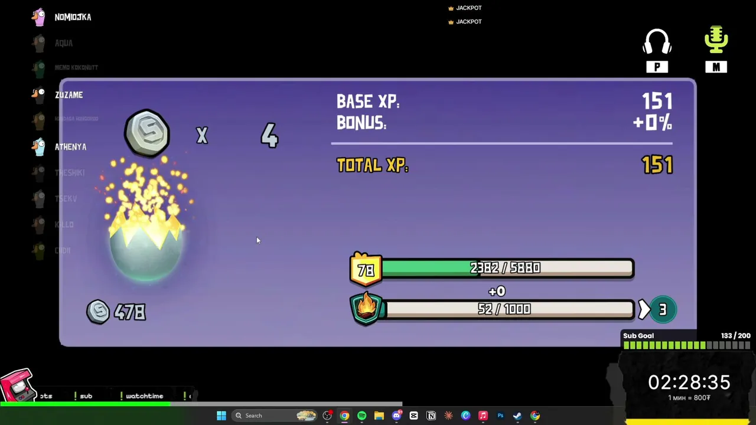The height and width of the screenshot is (425, 756).
Task: Click the TOTAL XP label
Action: 372,165
